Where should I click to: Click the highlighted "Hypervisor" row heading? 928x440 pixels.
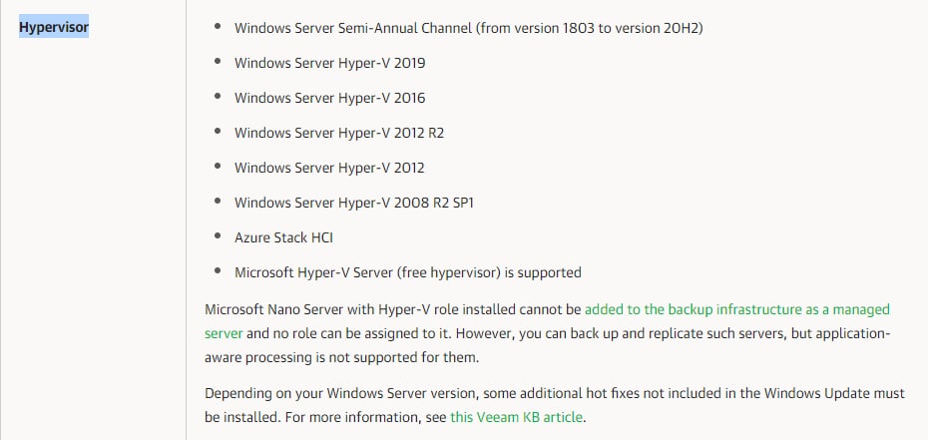[54, 27]
